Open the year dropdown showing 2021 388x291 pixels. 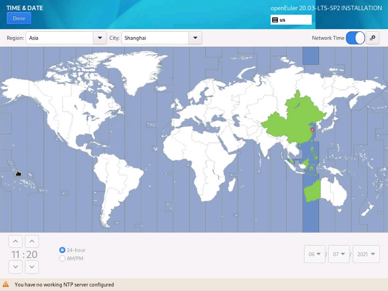(366, 254)
